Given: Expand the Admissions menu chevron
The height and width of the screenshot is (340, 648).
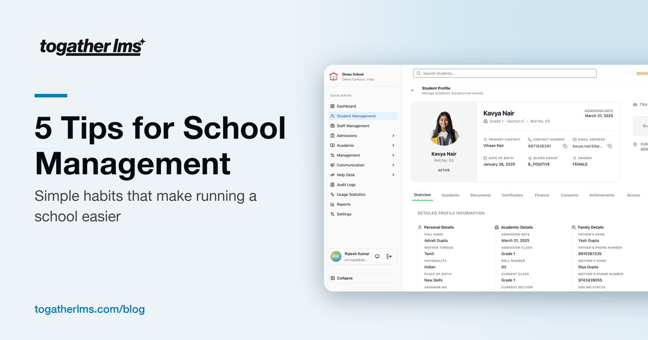Looking at the screenshot, I should click(393, 135).
